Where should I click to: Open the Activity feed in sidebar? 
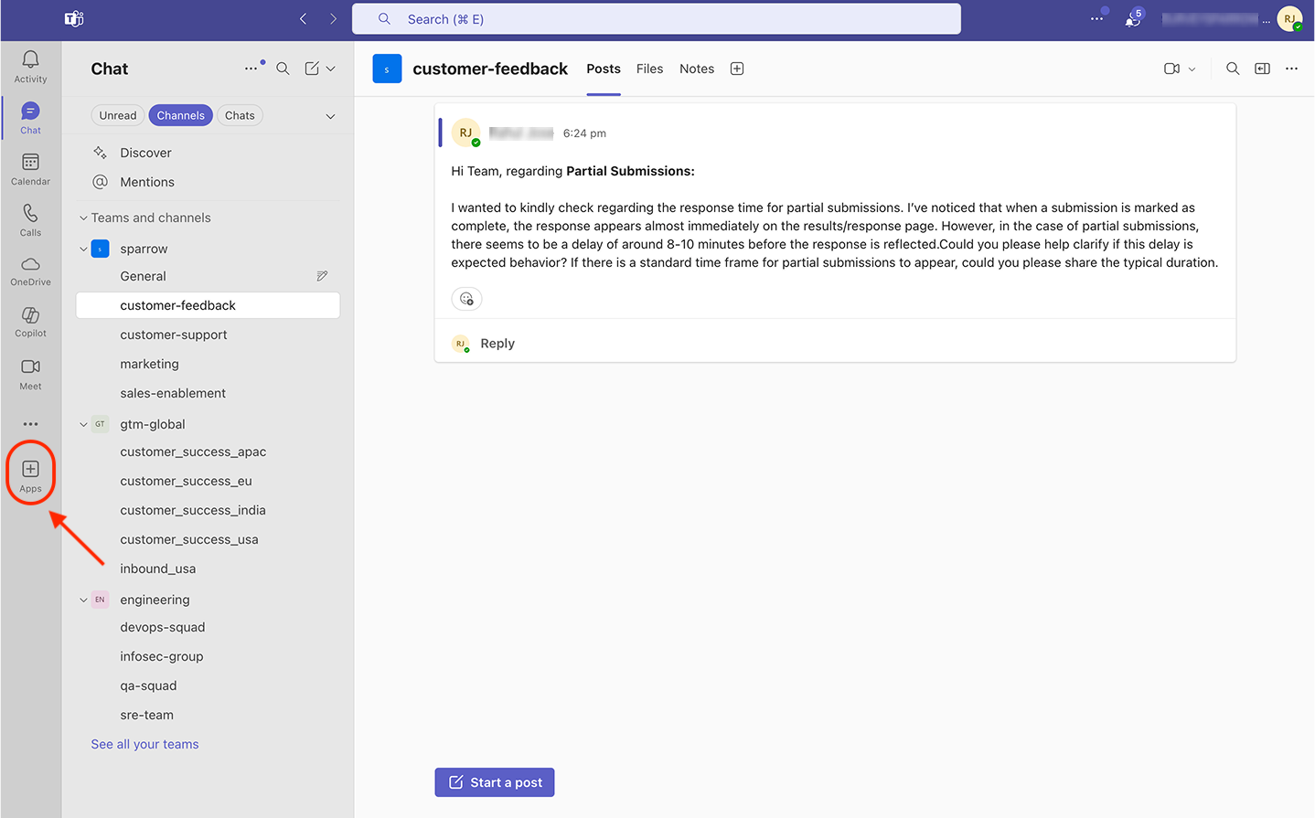pos(30,66)
